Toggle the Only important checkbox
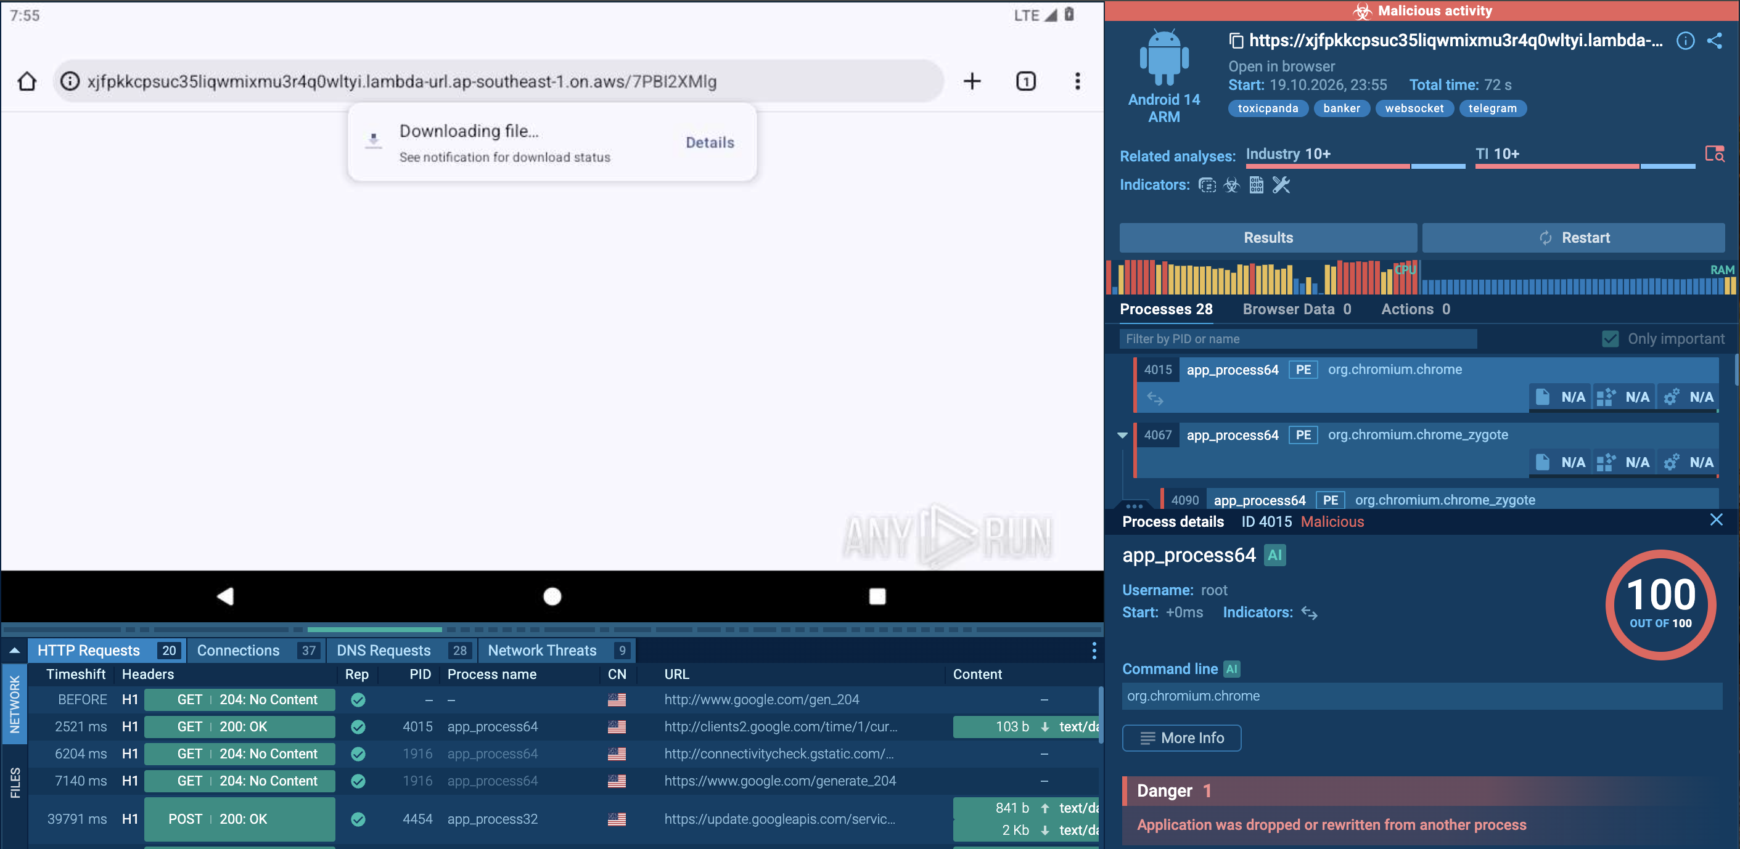Screen dimensions: 1740x849 1610,339
